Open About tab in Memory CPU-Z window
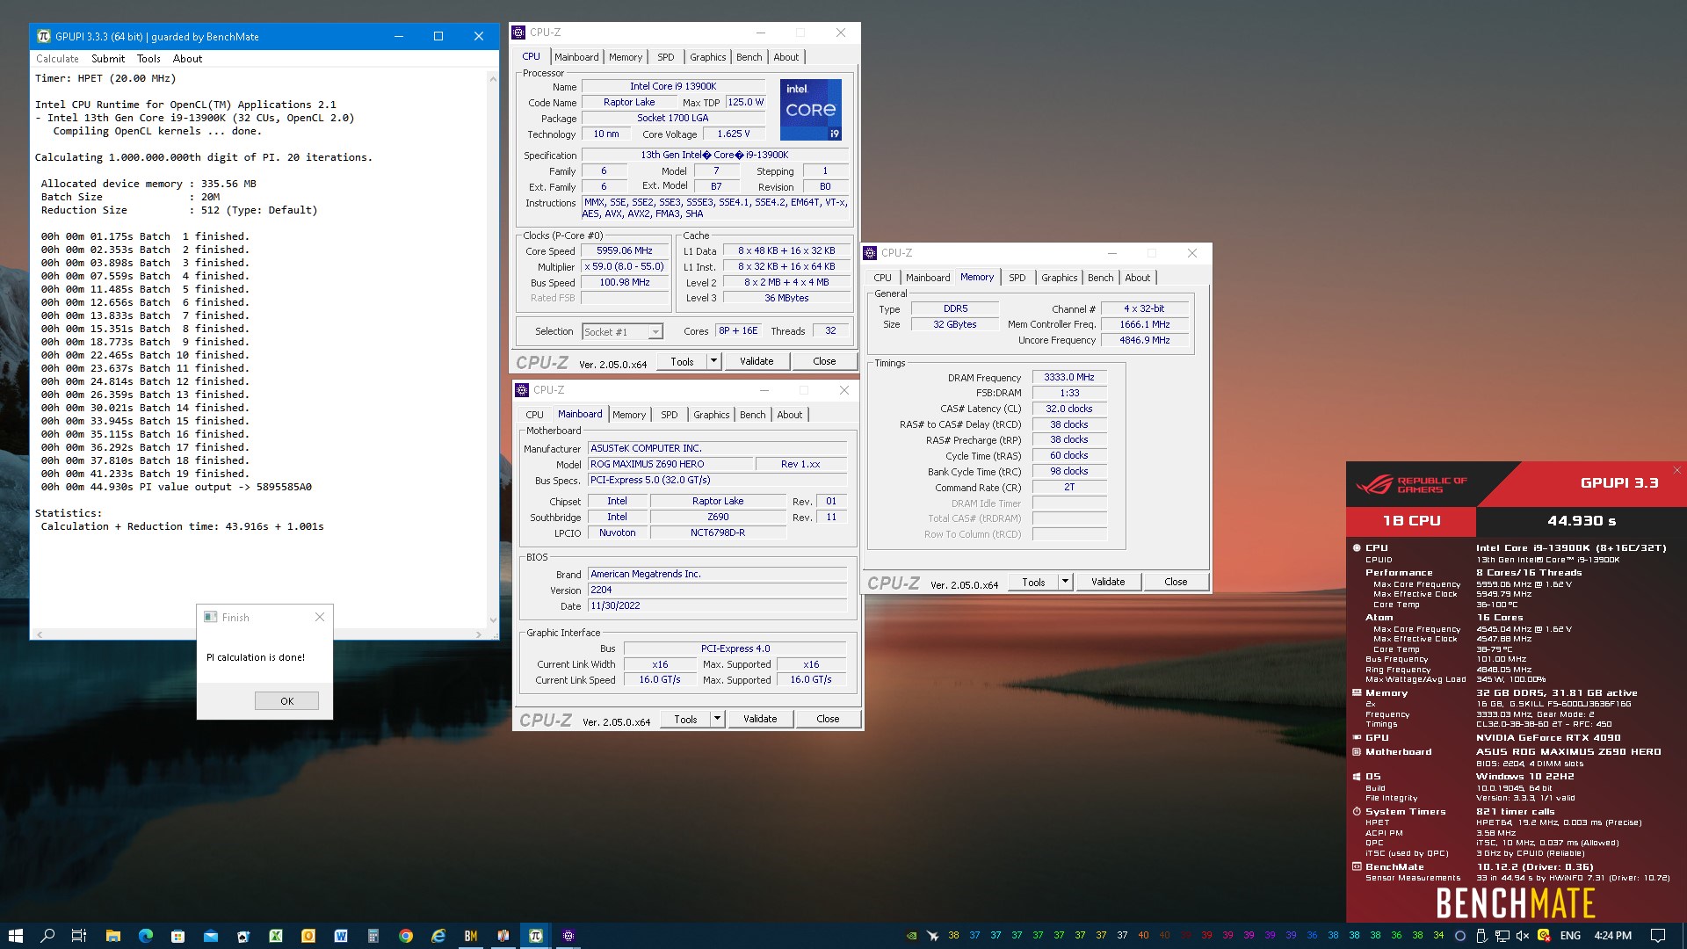The height and width of the screenshot is (949, 1687). click(1137, 278)
